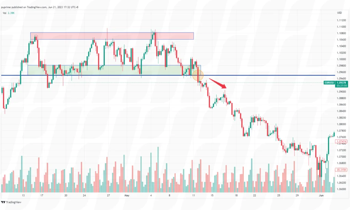
Task: Click the 1.06000 price axis label
Action: [342, 189]
